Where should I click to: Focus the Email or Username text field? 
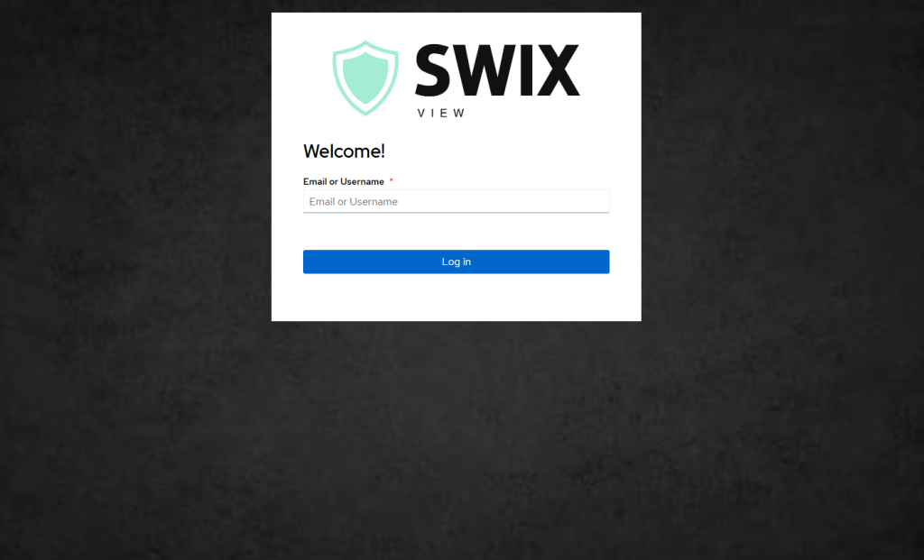pyautogui.click(x=456, y=201)
